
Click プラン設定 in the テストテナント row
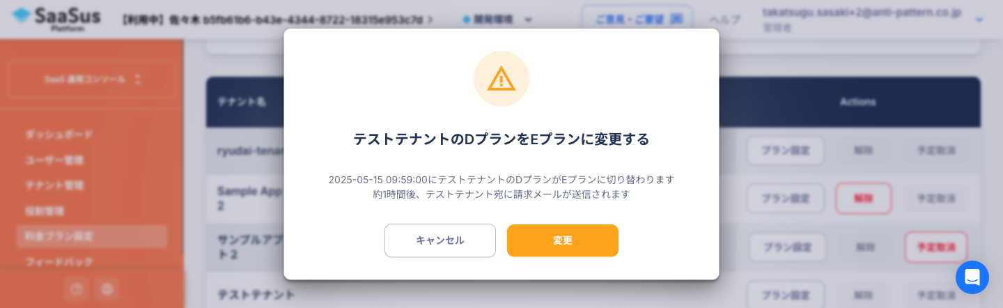click(x=786, y=294)
